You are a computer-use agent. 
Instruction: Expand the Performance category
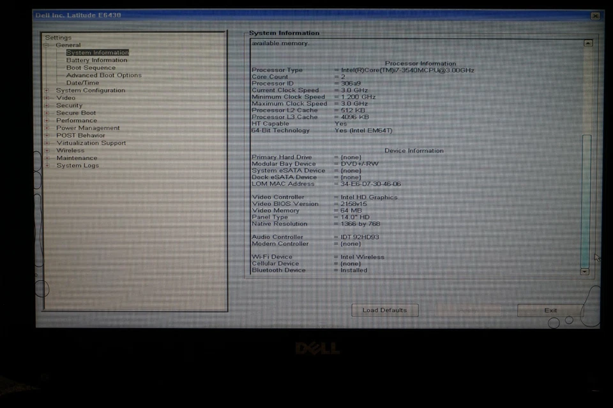pyautogui.click(x=47, y=120)
